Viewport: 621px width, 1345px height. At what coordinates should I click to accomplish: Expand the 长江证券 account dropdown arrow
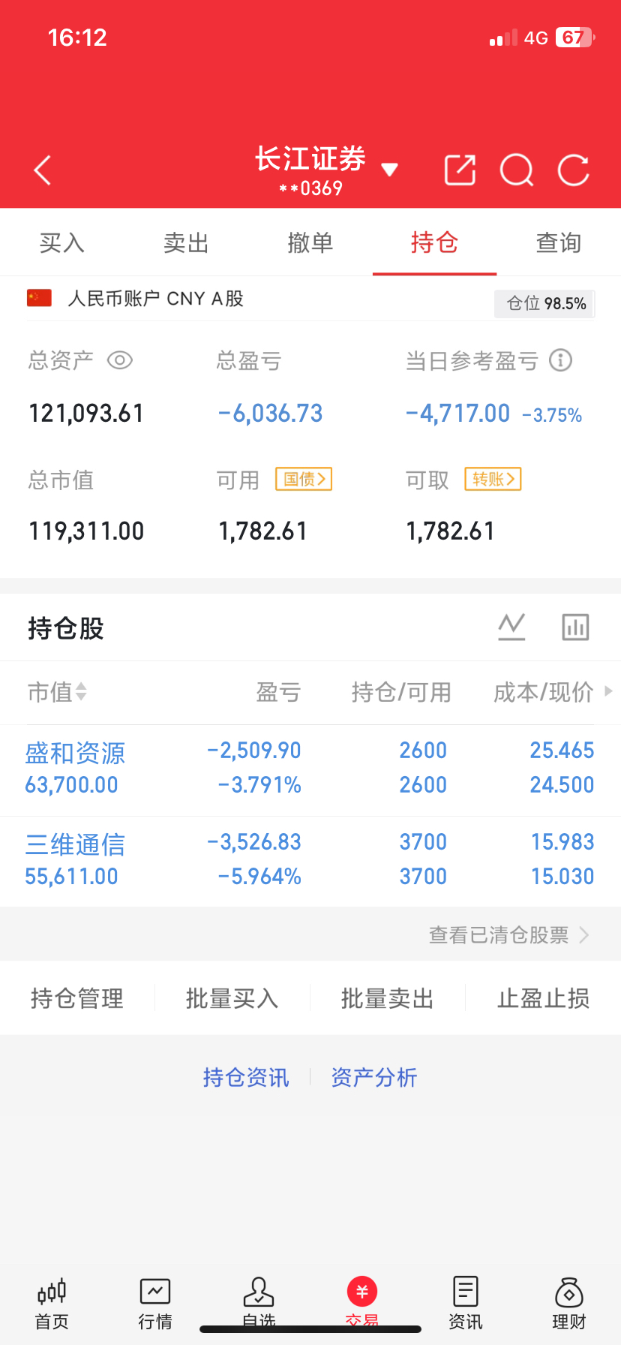click(x=389, y=170)
